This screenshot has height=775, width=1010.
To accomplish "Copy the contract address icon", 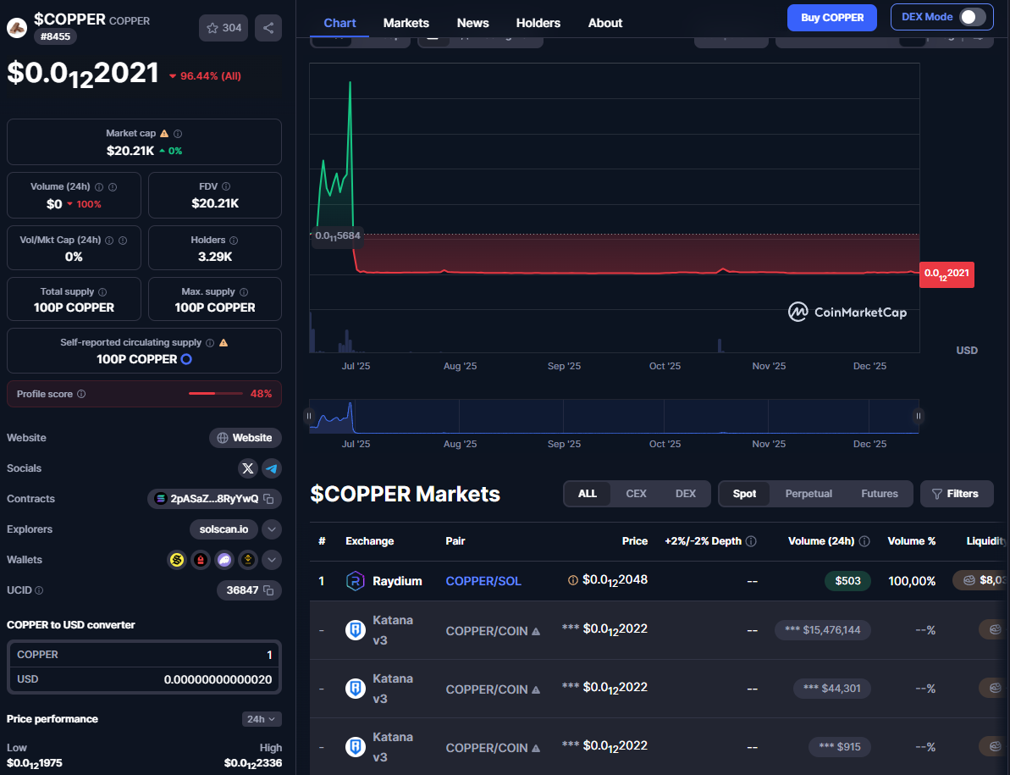I will (268, 499).
